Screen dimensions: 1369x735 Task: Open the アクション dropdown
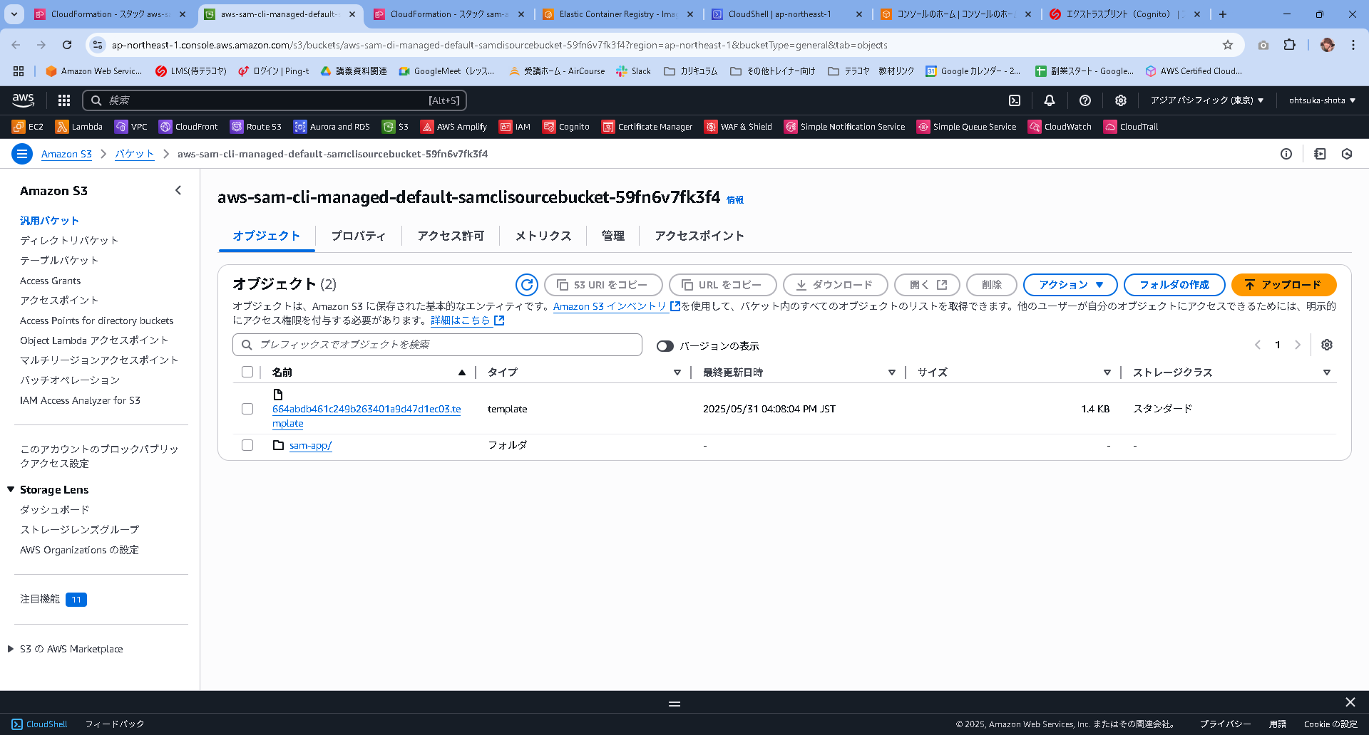click(x=1070, y=284)
